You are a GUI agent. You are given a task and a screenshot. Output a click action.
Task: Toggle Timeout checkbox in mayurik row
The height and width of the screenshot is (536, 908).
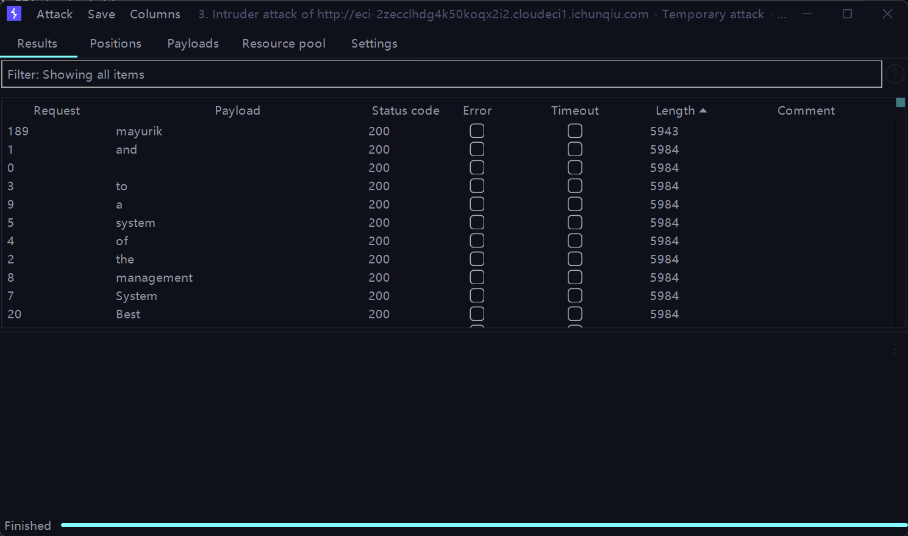point(574,131)
